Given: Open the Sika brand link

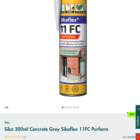Looking at the screenshot, I should pyautogui.click(x=7, y=122).
